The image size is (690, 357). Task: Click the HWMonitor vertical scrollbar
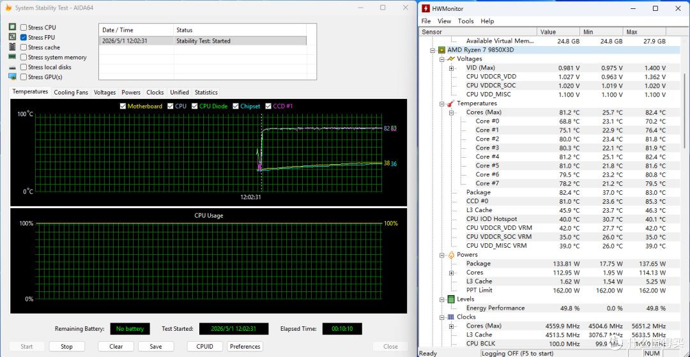click(684, 110)
